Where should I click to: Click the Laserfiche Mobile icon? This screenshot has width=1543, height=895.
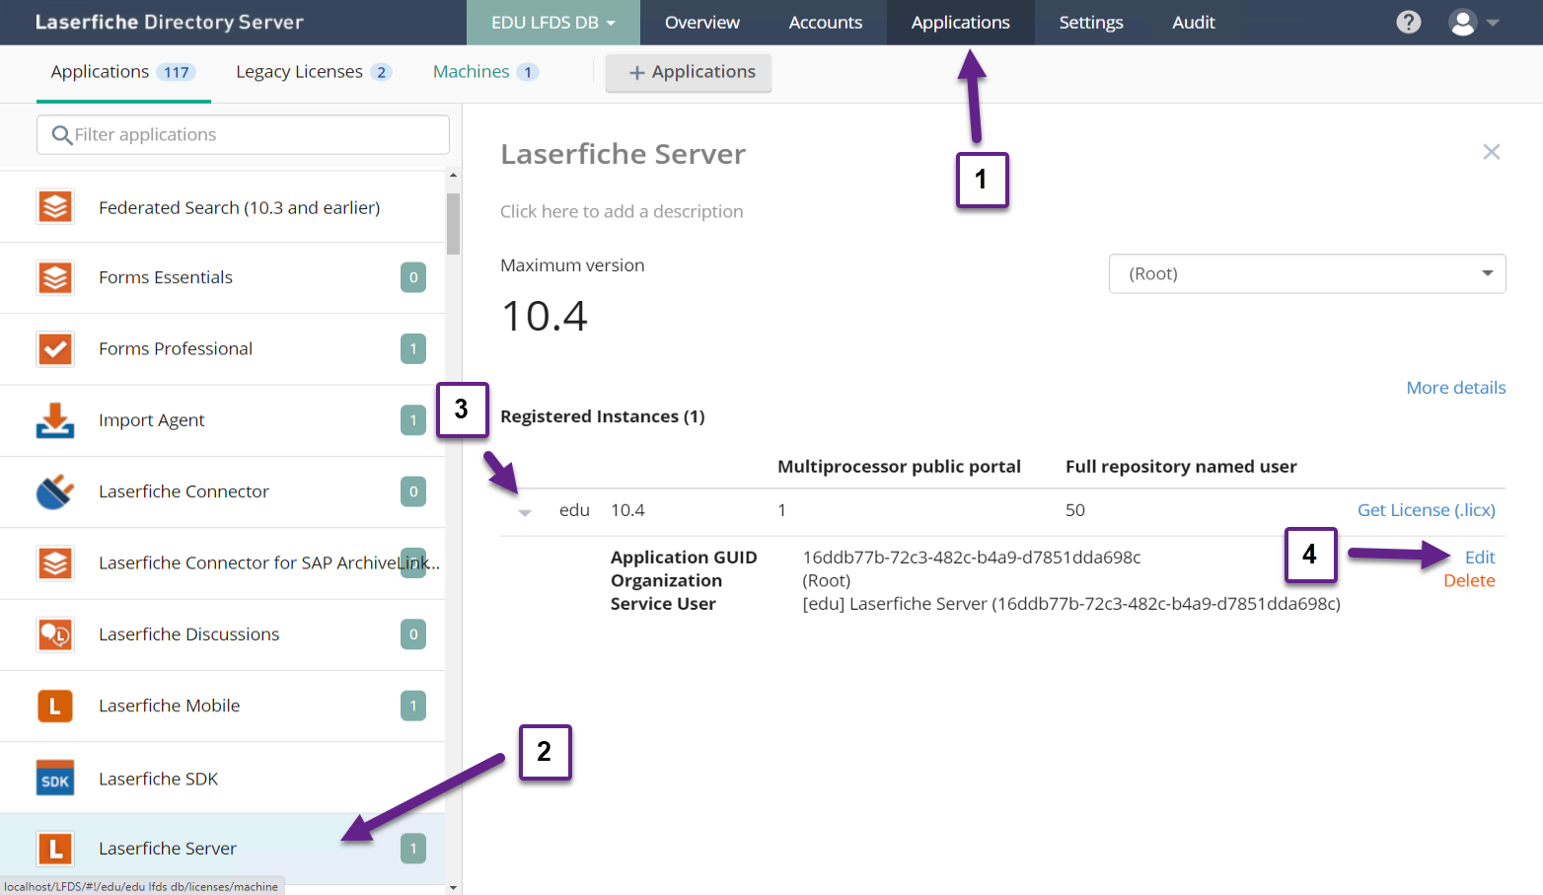point(55,706)
